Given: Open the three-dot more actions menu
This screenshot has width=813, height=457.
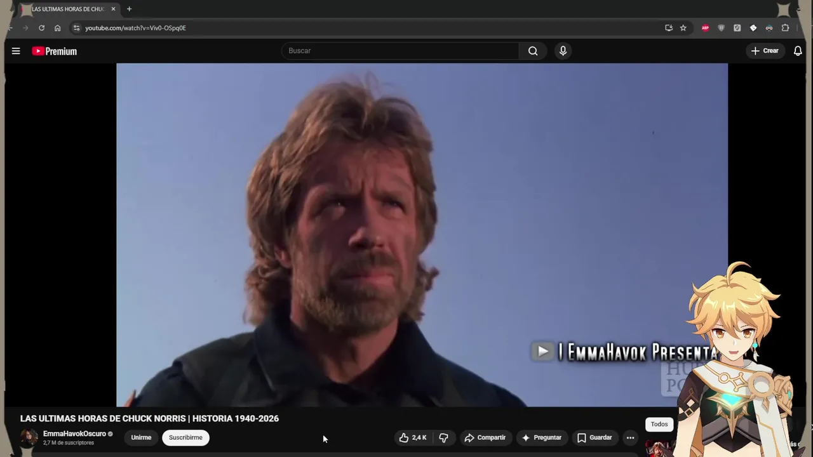Looking at the screenshot, I should (630, 437).
